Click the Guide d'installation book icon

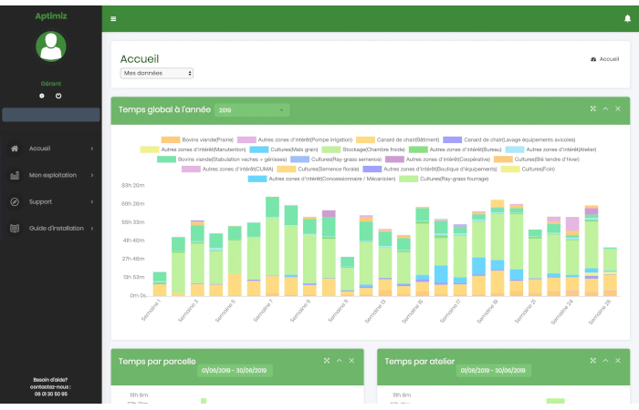click(x=15, y=228)
